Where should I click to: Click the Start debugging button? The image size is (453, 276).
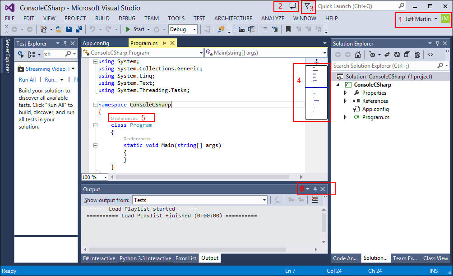pyautogui.click(x=135, y=29)
